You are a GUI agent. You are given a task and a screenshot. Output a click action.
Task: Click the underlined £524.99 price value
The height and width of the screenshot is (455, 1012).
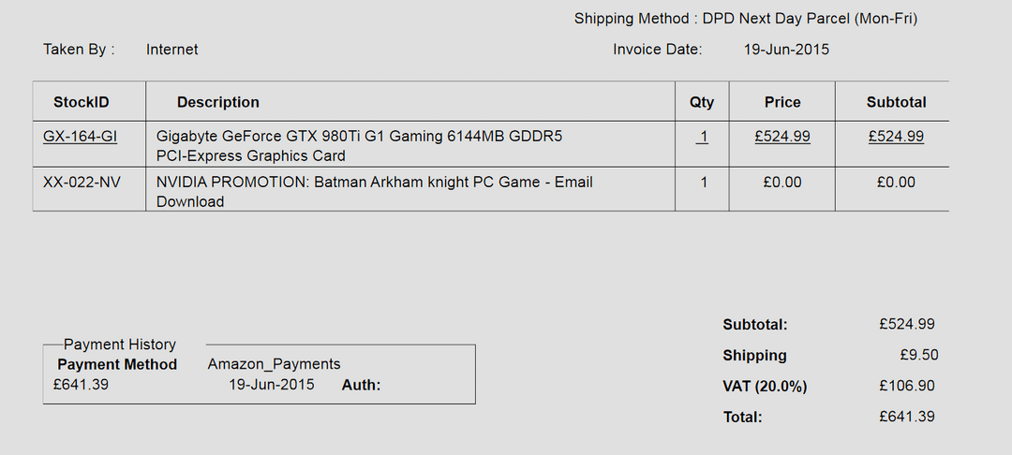tap(782, 137)
